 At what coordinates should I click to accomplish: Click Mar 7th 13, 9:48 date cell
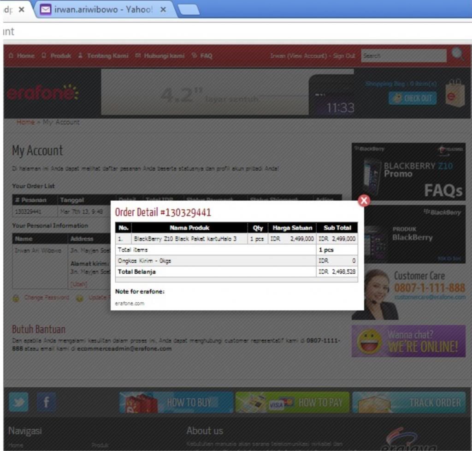(82, 211)
